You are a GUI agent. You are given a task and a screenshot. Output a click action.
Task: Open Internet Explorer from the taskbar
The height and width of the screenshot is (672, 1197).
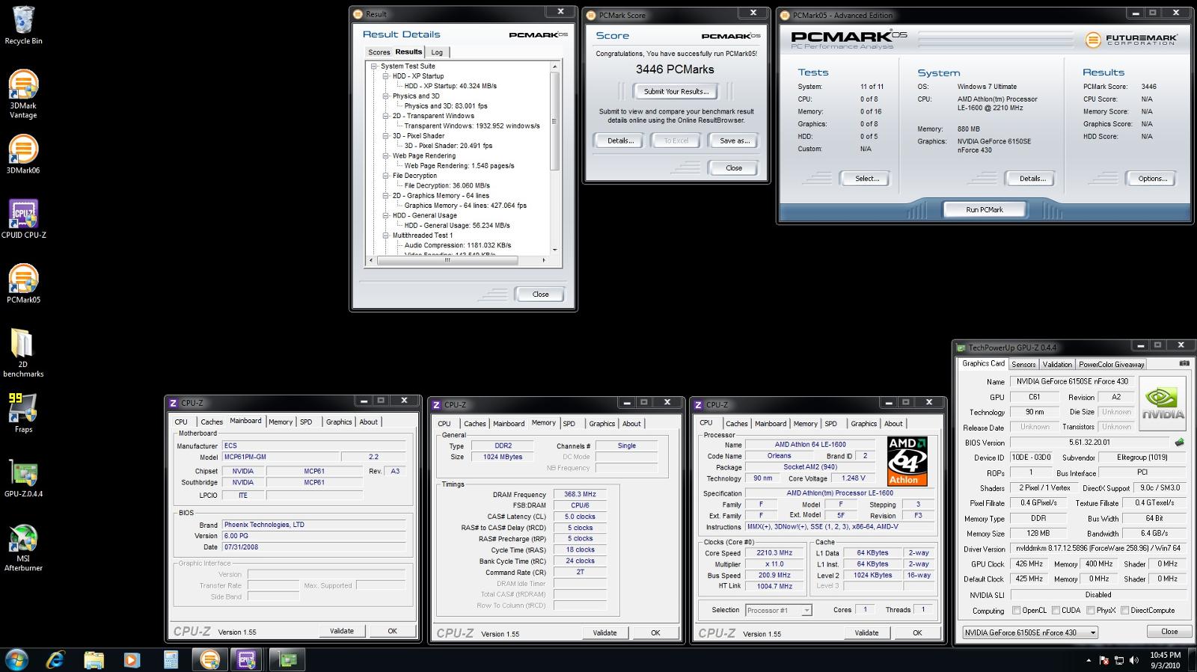tap(55, 659)
